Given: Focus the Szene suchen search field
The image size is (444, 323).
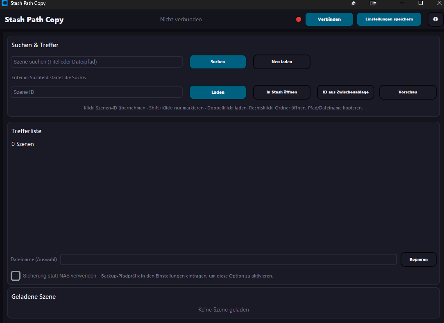Looking at the screenshot, I should 97,62.
